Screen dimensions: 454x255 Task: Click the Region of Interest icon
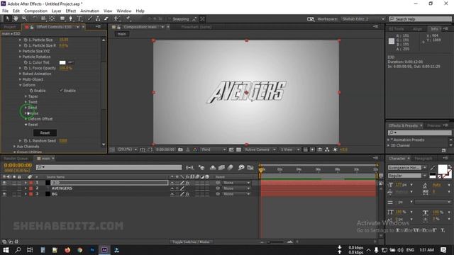(x=231, y=149)
